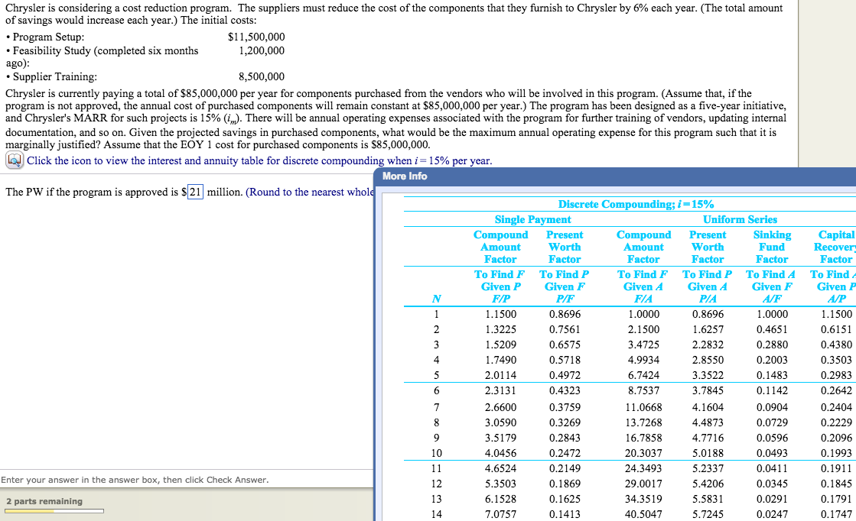Select the P/F value 0.4972 in row 5
The width and height of the screenshot is (856, 521).
[565, 375]
